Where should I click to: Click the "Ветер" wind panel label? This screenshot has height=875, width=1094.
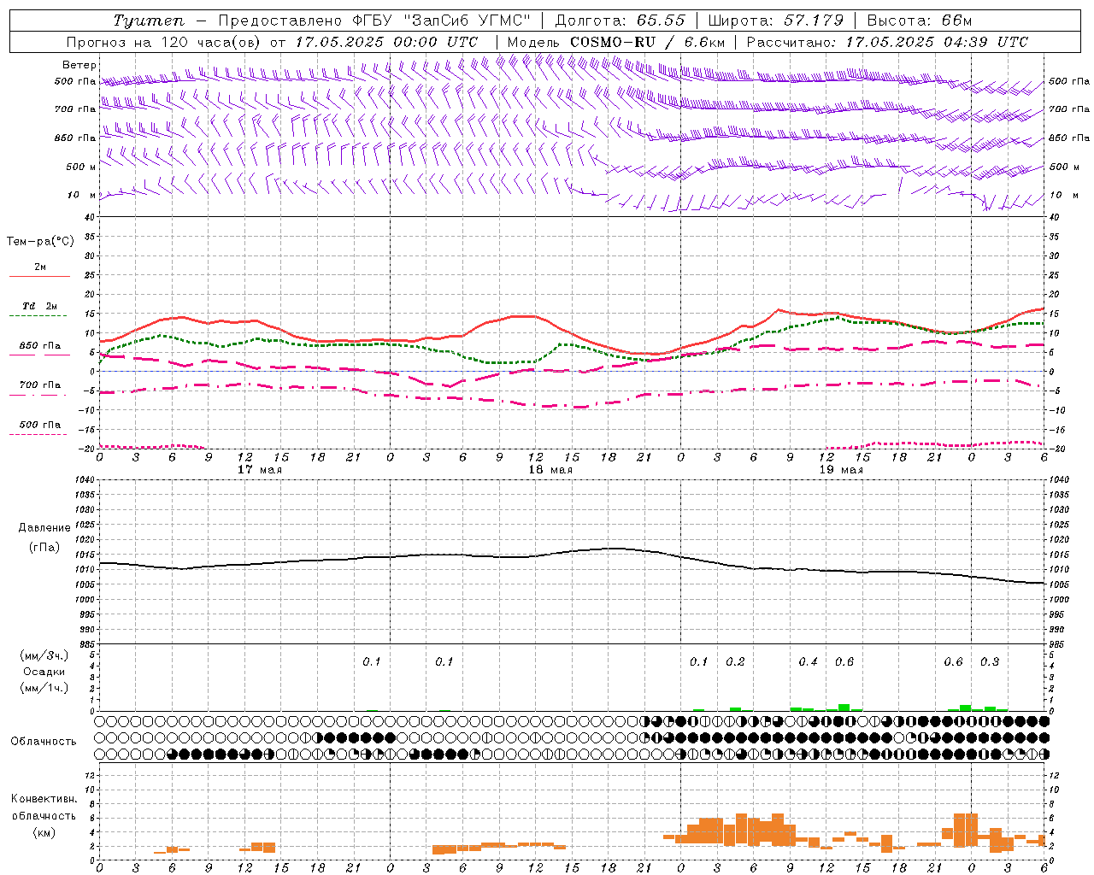tap(79, 65)
